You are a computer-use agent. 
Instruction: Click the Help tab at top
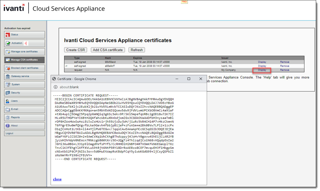[x=184, y=2]
